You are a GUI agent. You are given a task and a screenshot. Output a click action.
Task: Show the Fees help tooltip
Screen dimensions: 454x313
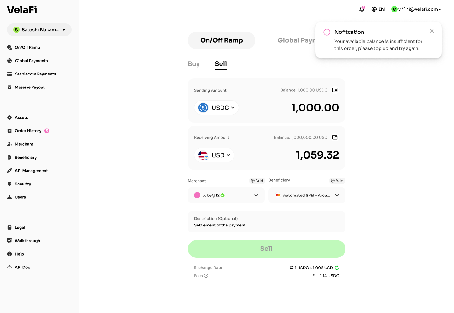(206, 276)
